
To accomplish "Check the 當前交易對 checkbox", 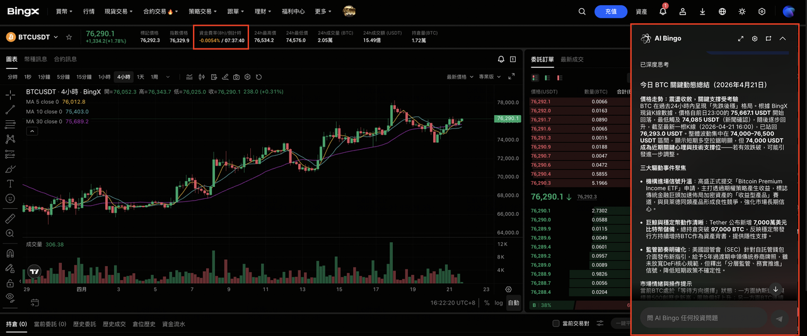I will point(555,323).
